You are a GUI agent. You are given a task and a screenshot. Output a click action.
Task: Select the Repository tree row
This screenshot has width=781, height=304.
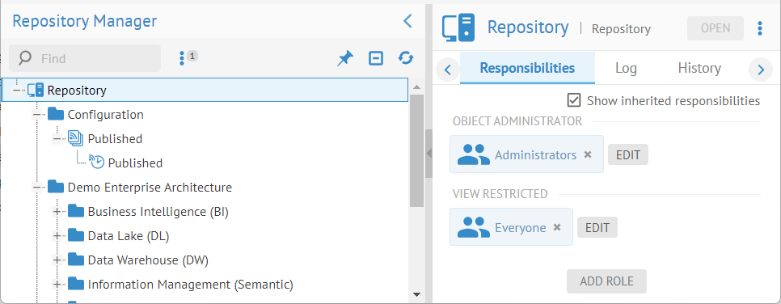pyautogui.click(x=205, y=91)
